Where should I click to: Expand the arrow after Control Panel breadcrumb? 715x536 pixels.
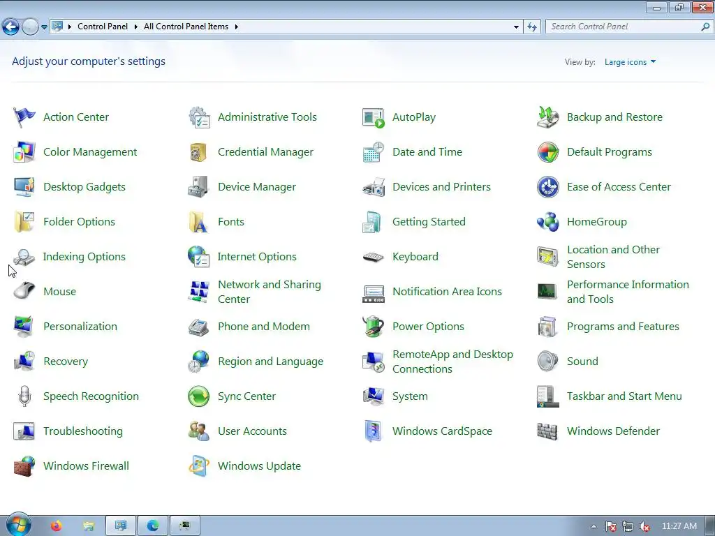coord(136,27)
